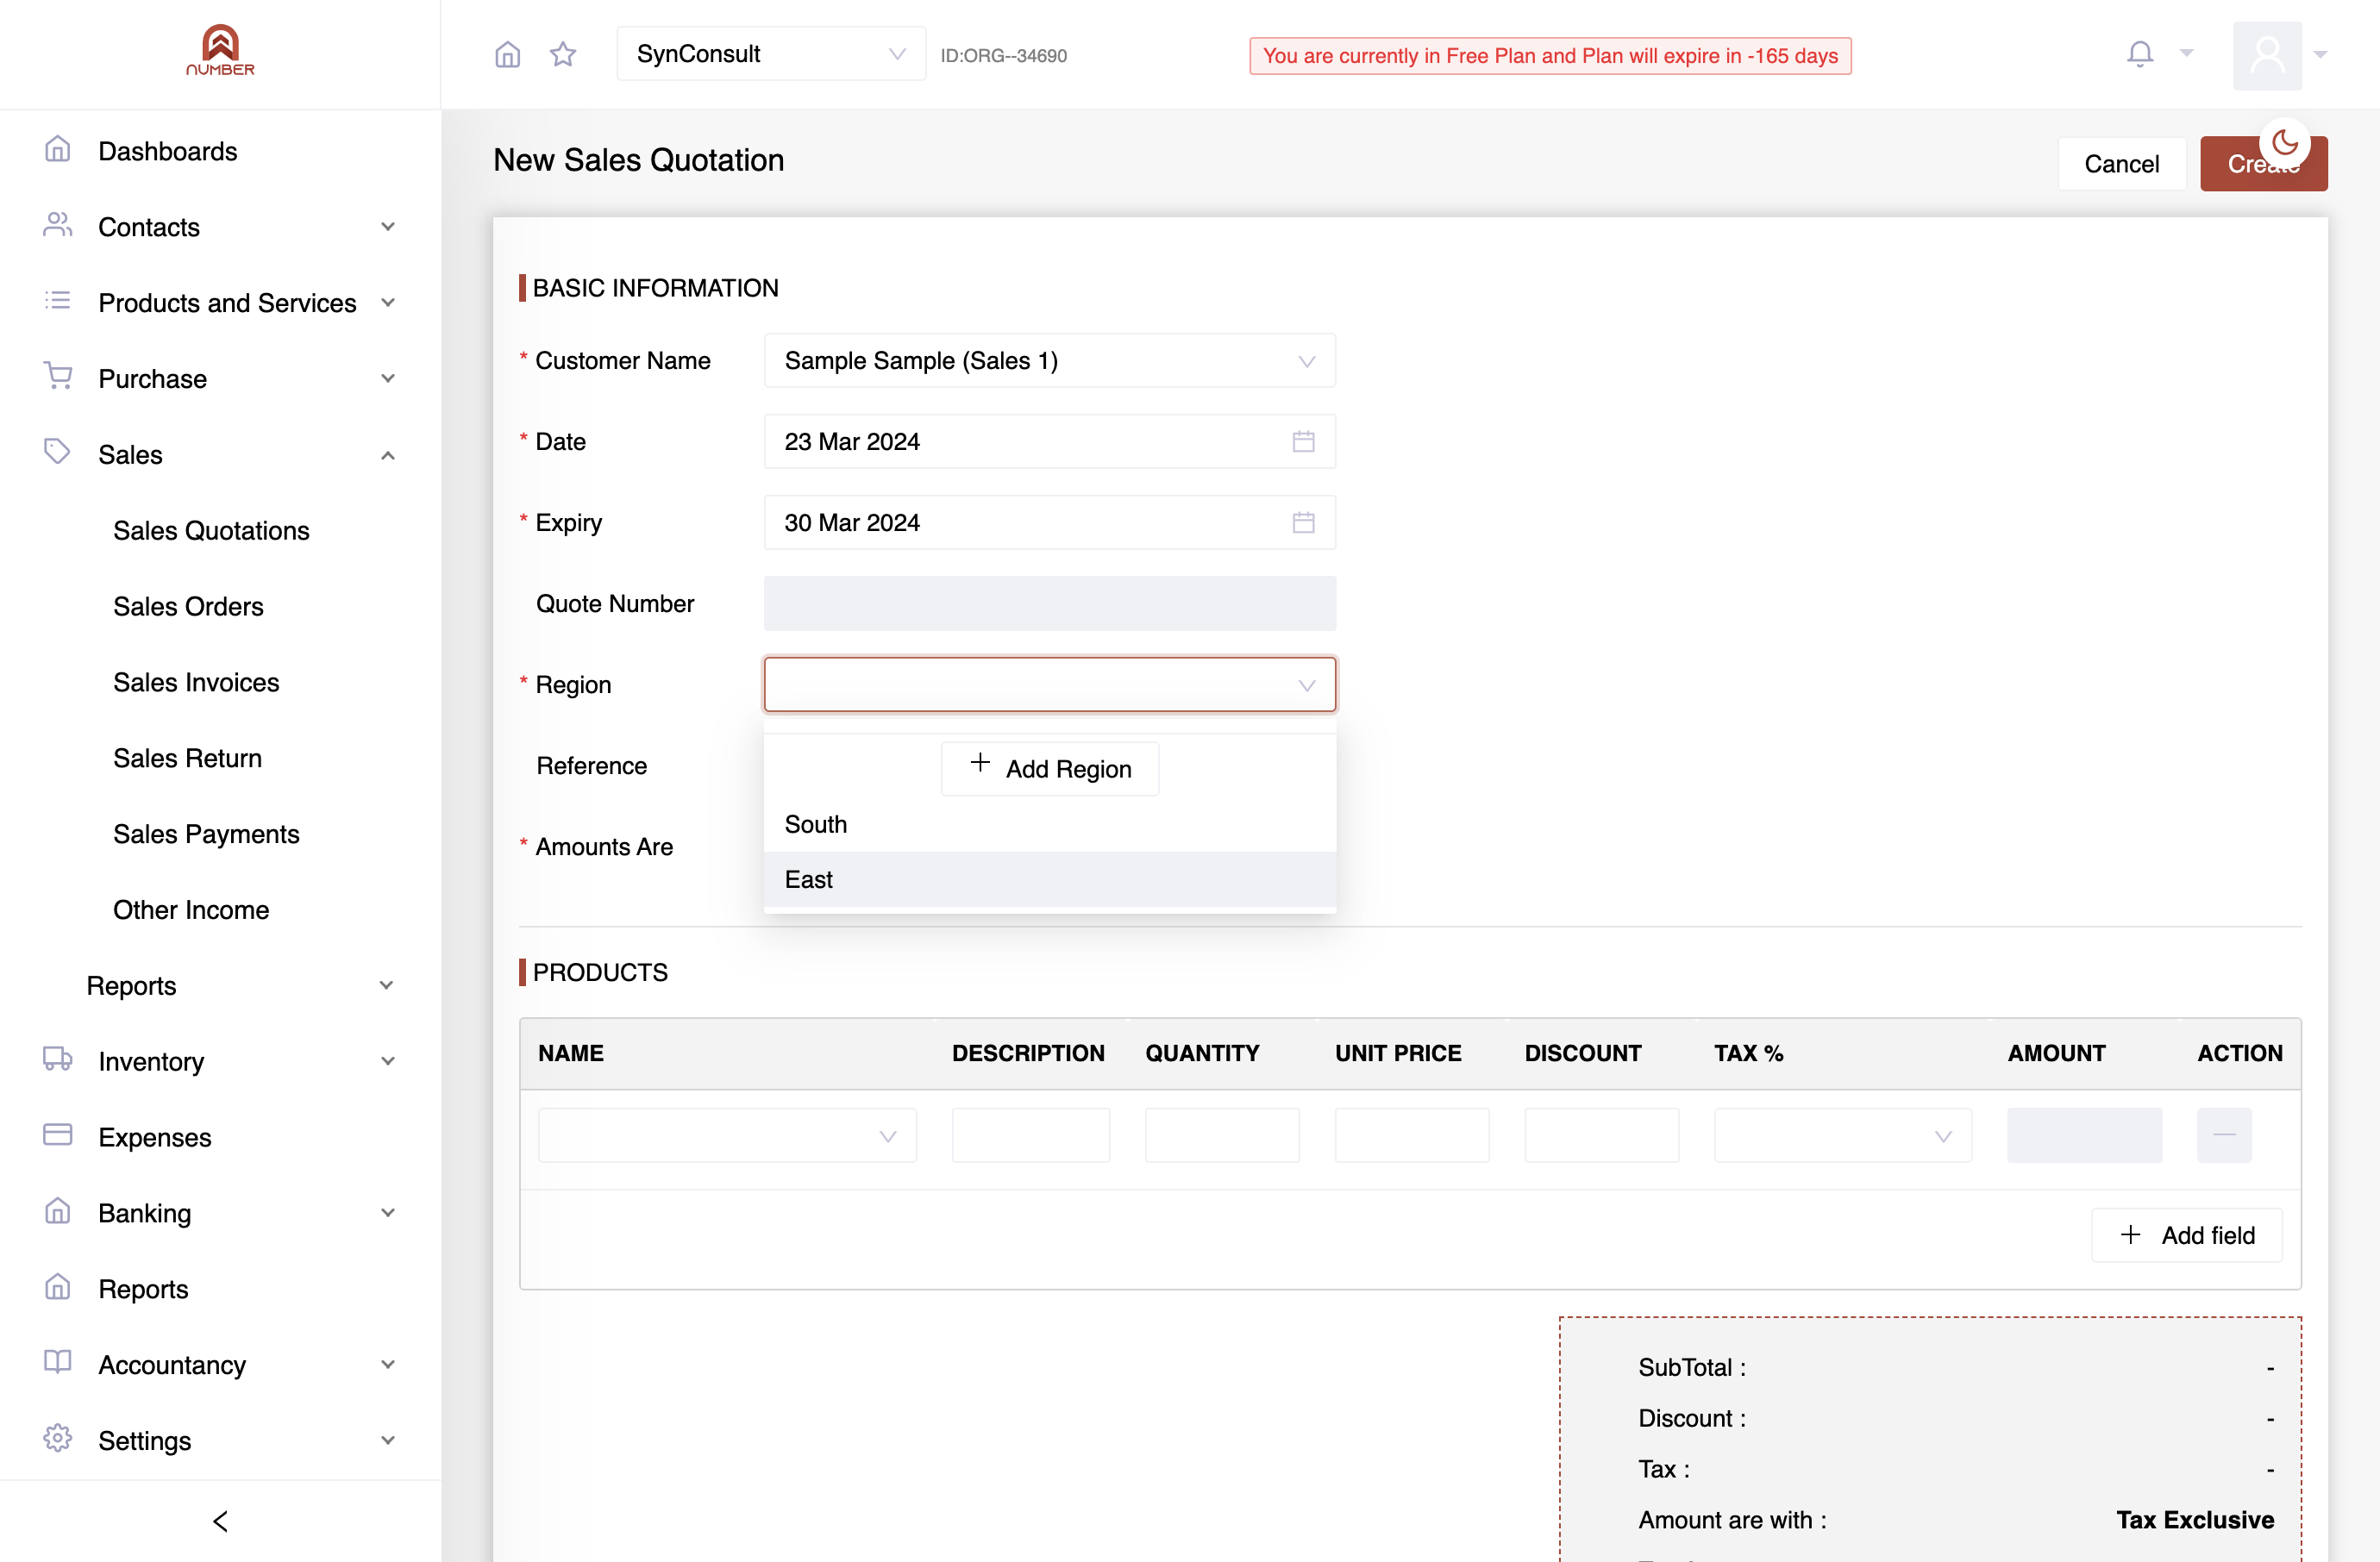Click the Expenses card icon
This screenshot has width=2380, height=1562.
coord(58,1135)
